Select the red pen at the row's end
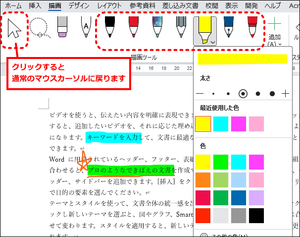This screenshot has height=237, width=300. tap(252, 27)
